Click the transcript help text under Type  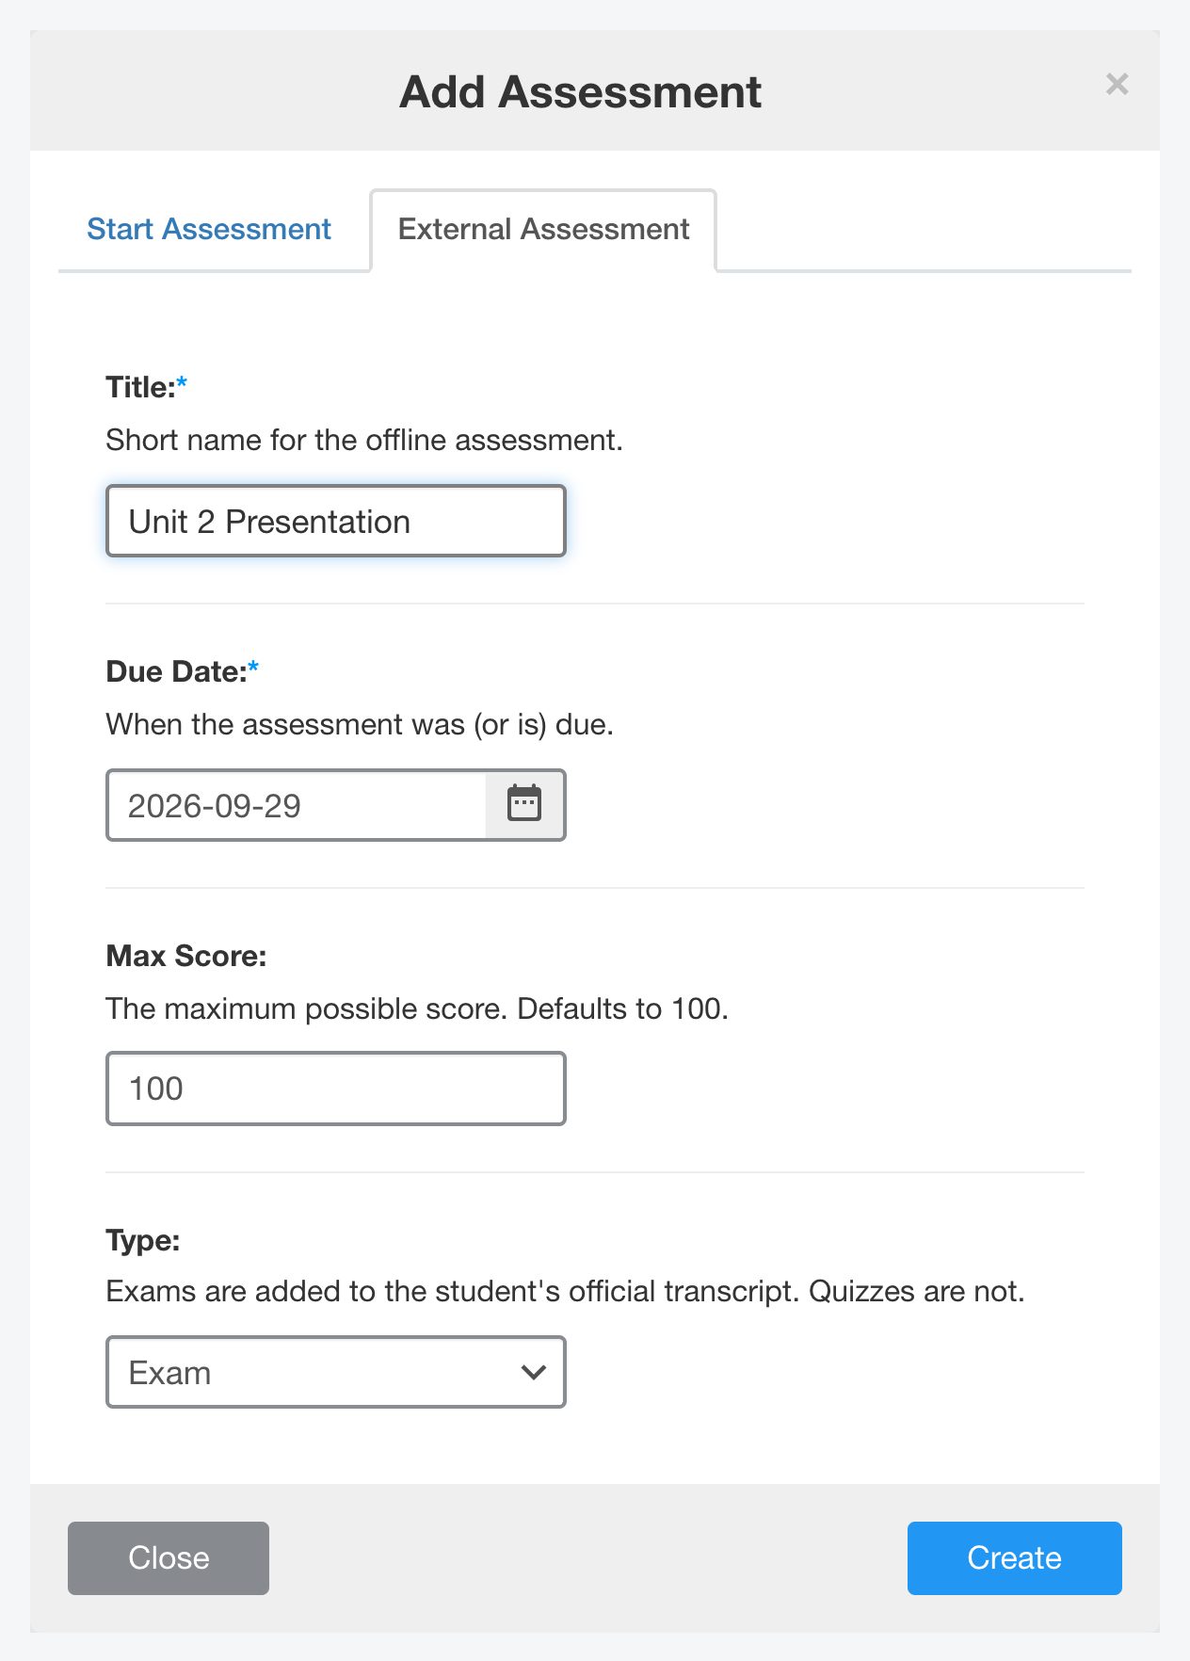[x=565, y=1291]
